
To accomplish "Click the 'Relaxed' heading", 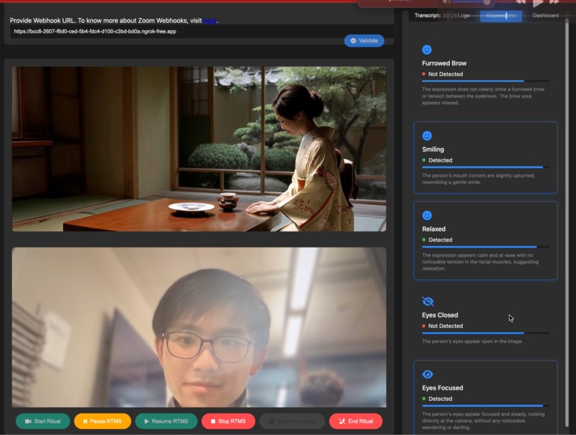I will click(x=433, y=229).
